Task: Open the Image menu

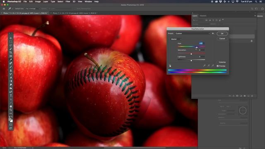Action: click(38, 2)
